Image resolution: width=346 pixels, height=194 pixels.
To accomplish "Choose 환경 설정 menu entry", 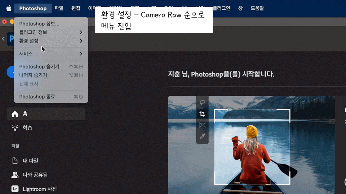I will coord(51,41).
